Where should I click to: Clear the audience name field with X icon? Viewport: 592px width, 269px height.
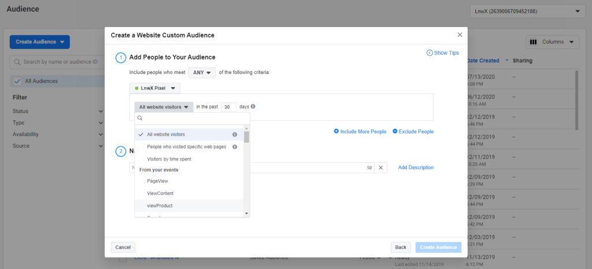[x=380, y=167]
